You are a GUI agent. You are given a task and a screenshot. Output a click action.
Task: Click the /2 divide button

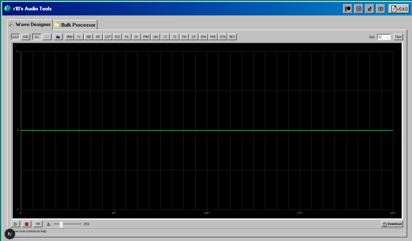point(175,37)
